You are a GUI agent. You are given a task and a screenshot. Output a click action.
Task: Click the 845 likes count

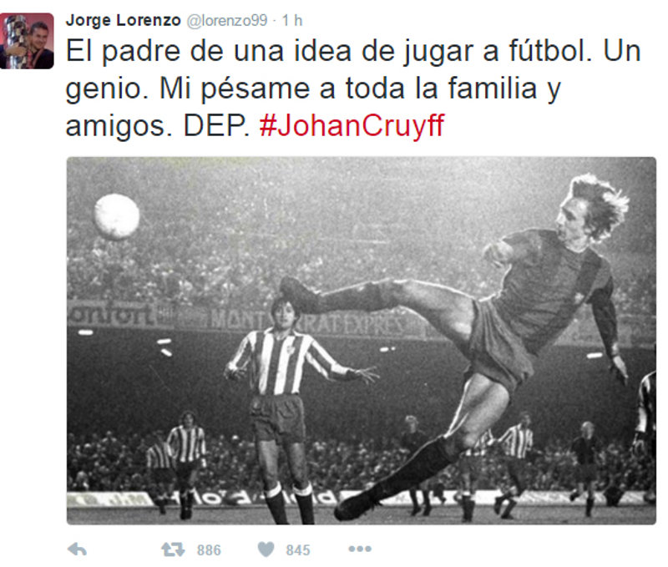pos(298,550)
